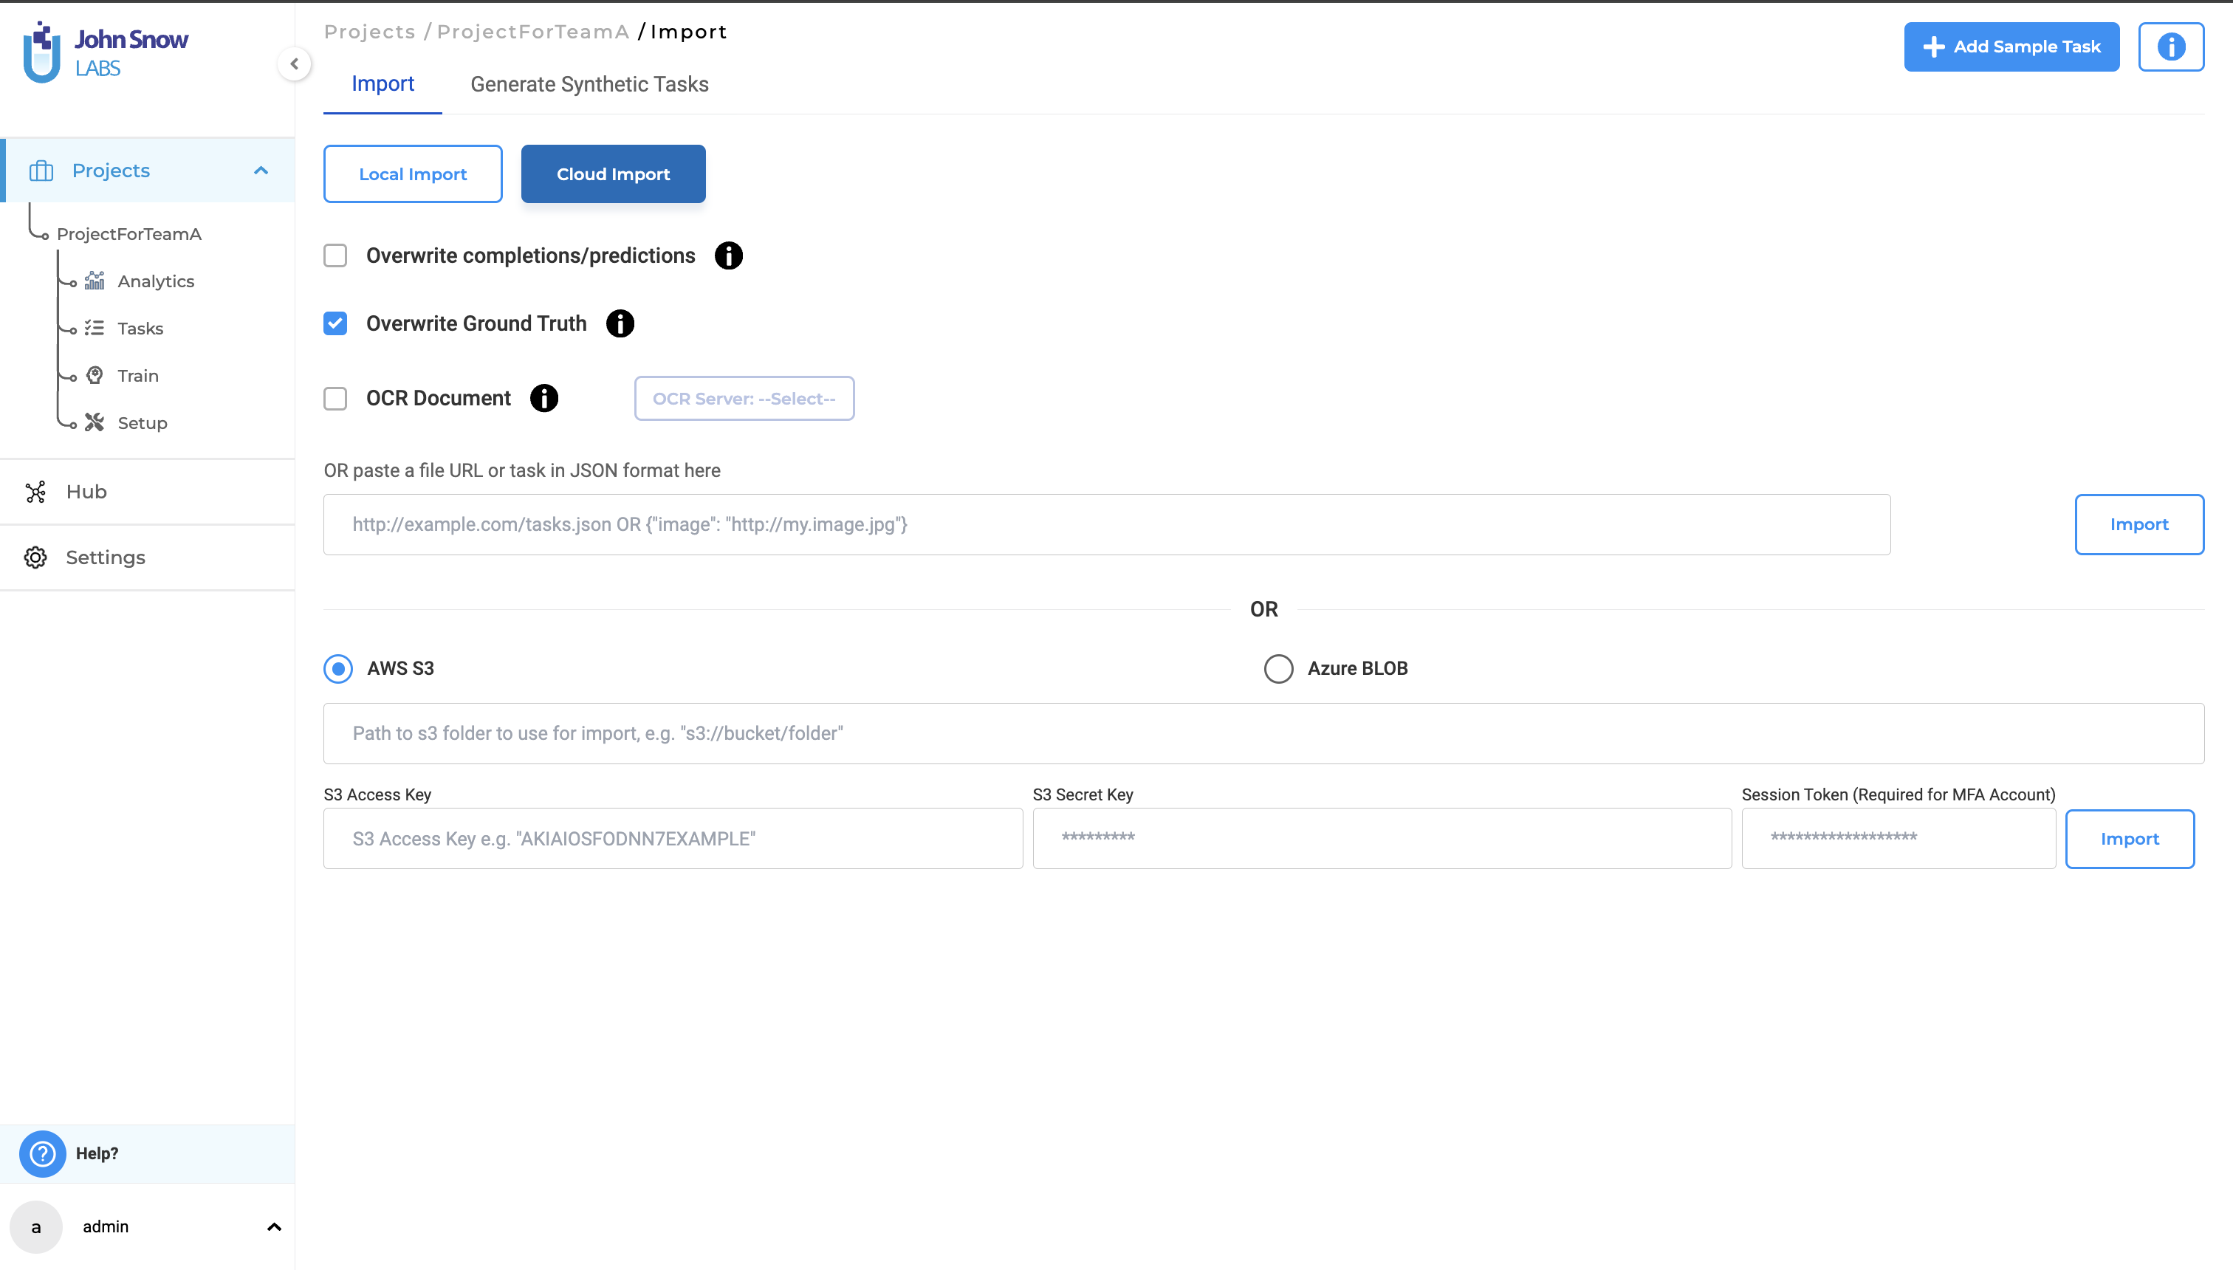The width and height of the screenshot is (2233, 1270).
Task: Toggle Overwrite completions/predictions checkbox
Action: coord(335,256)
